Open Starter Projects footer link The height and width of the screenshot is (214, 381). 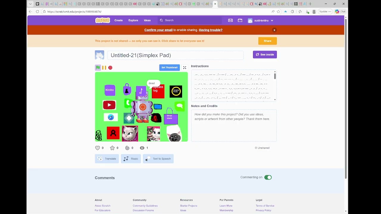189,206
